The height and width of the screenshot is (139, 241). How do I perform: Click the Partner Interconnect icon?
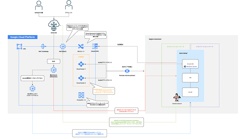coord(127,71)
